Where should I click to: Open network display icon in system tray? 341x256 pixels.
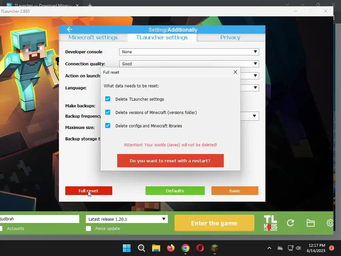click(290, 248)
